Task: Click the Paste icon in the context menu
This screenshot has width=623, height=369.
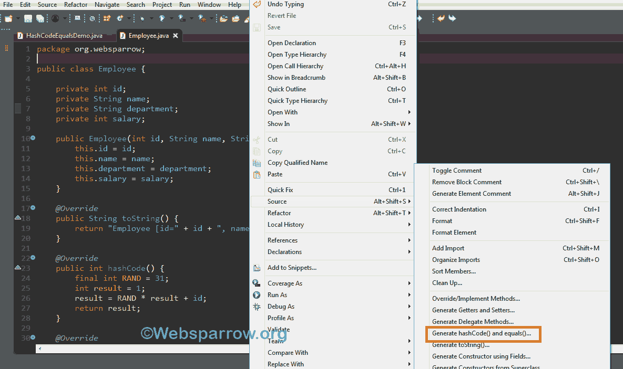Action: point(257,174)
